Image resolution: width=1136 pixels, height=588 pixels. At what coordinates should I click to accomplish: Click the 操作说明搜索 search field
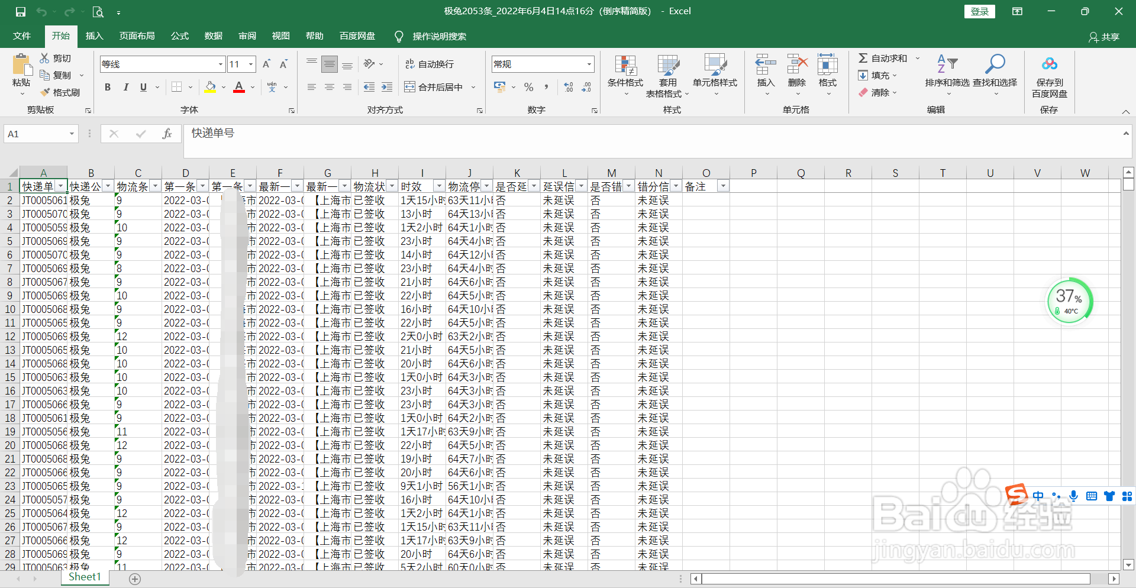[440, 37]
